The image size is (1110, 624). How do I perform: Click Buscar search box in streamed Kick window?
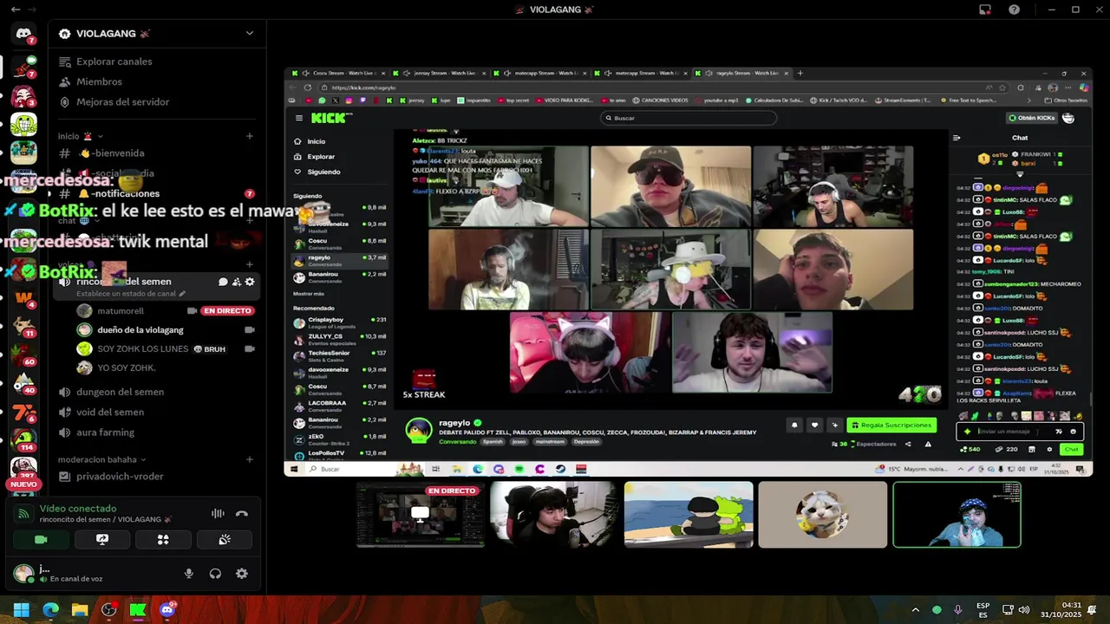[x=688, y=118]
